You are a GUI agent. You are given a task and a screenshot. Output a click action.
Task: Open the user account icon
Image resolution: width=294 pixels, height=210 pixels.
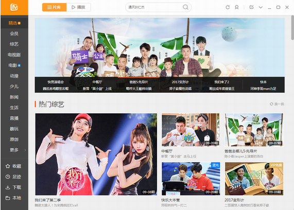[x=237, y=7]
